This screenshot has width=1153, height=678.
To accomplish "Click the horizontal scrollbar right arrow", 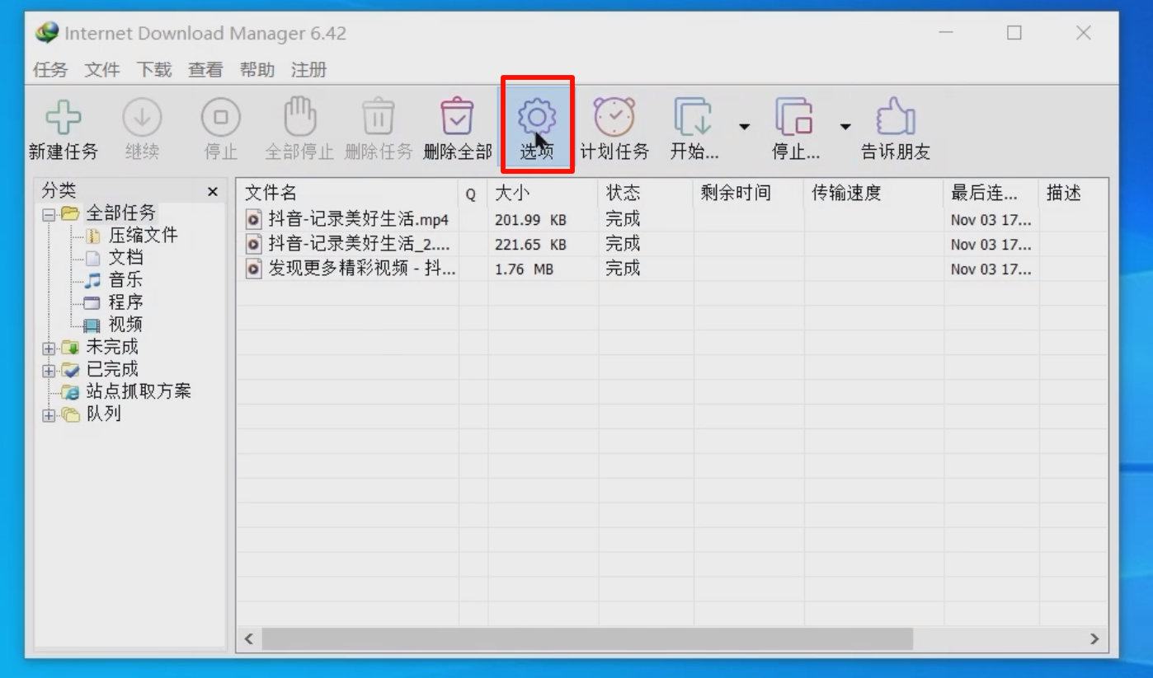I will pyautogui.click(x=1094, y=638).
